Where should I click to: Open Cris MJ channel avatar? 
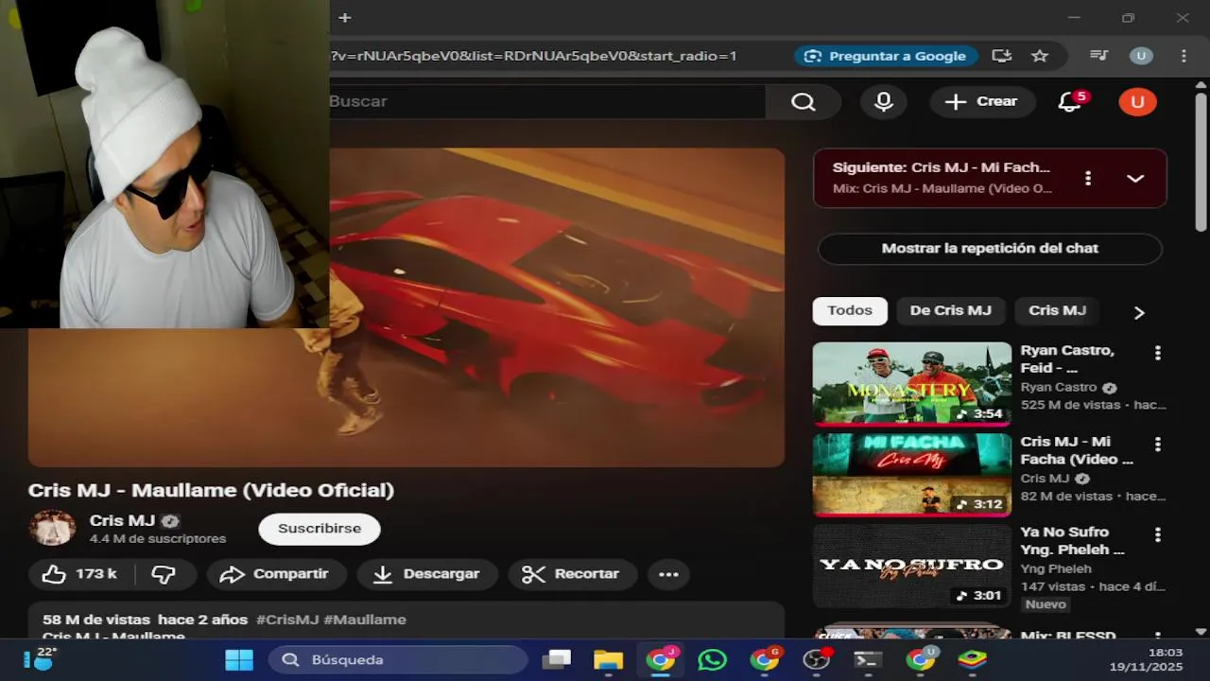click(53, 529)
